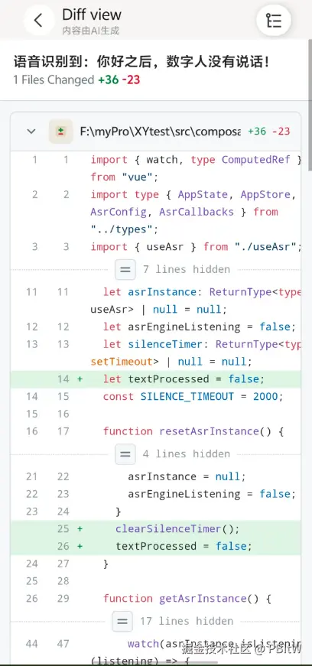
Task: Expand the 7 lines hidden section
Action: point(125,269)
